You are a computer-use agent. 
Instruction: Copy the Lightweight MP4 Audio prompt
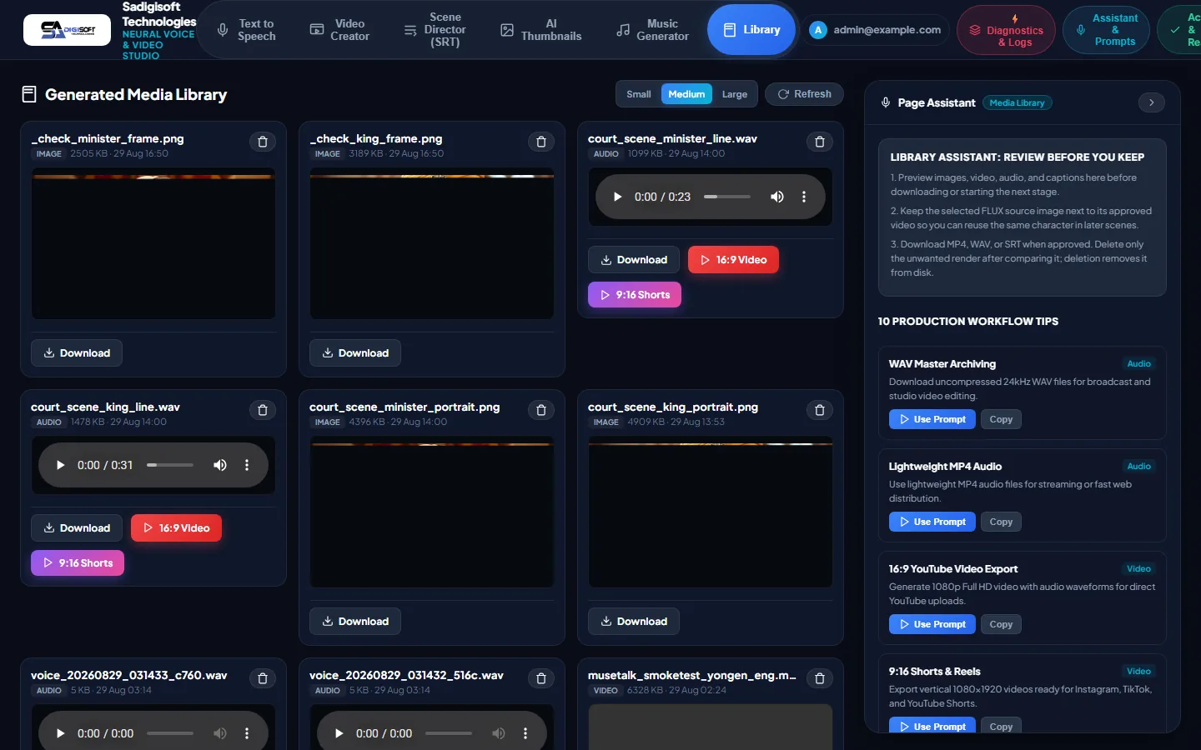tap(1001, 522)
